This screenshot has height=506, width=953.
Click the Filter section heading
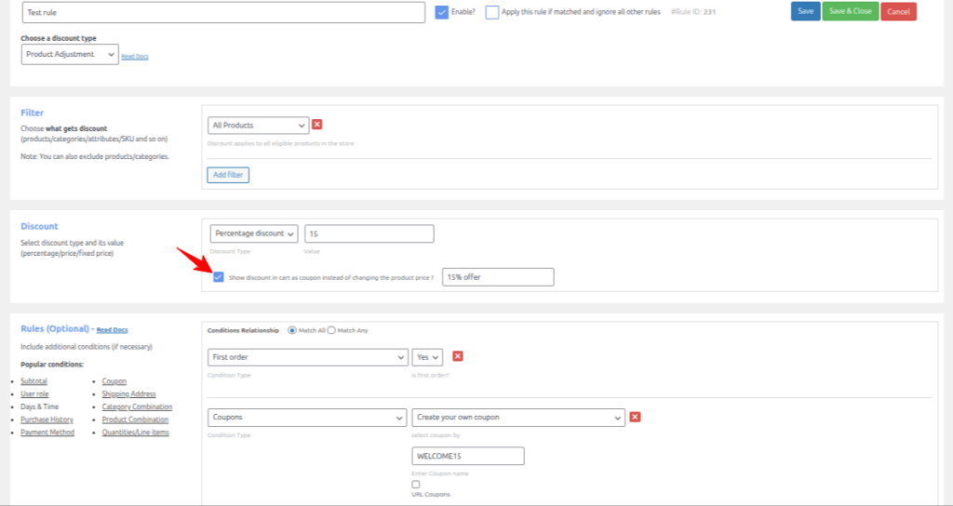coord(33,113)
